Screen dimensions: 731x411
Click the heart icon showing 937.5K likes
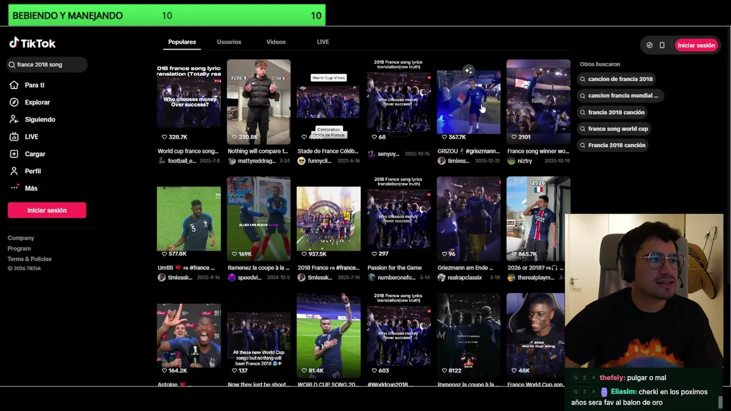tap(304, 253)
